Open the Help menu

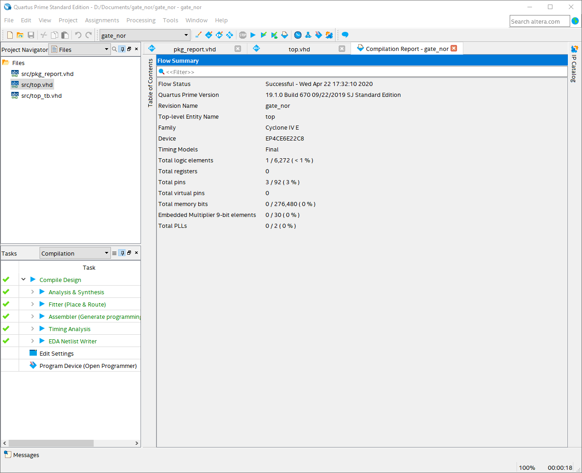tap(221, 20)
